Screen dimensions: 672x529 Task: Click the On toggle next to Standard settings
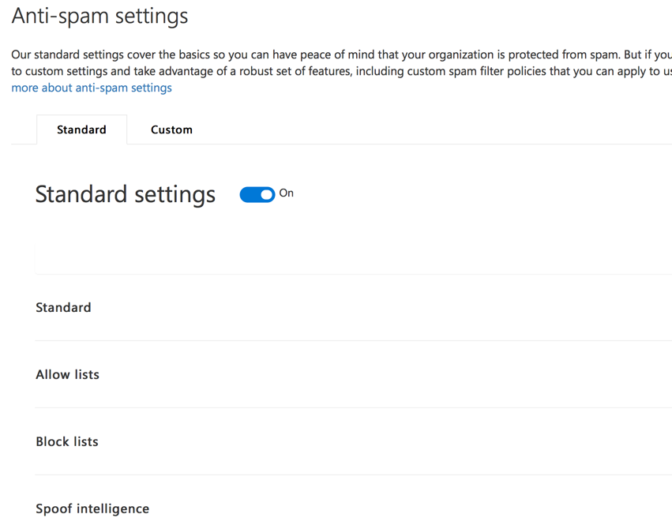click(x=257, y=194)
